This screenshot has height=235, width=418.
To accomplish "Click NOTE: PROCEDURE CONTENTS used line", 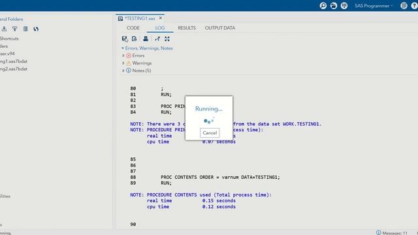I will click(201, 195).
